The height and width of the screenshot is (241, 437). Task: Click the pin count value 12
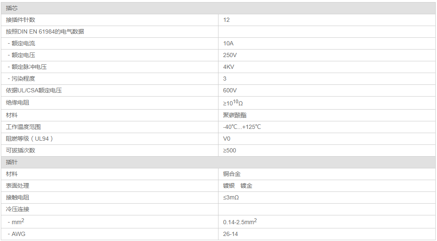pyautogui.click(x=226, y=20)
